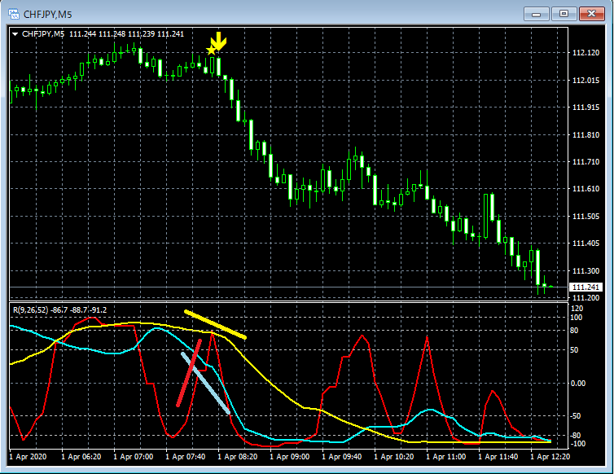Select the thick light-blue trendline in indicator
Viewport: 614px width, 474px height.
point(205,383)
